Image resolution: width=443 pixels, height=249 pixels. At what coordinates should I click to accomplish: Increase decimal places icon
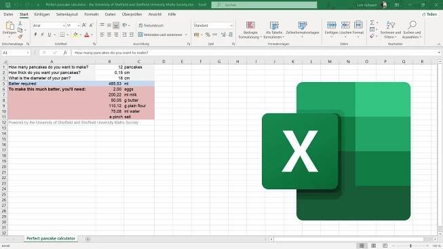(223, 35)
